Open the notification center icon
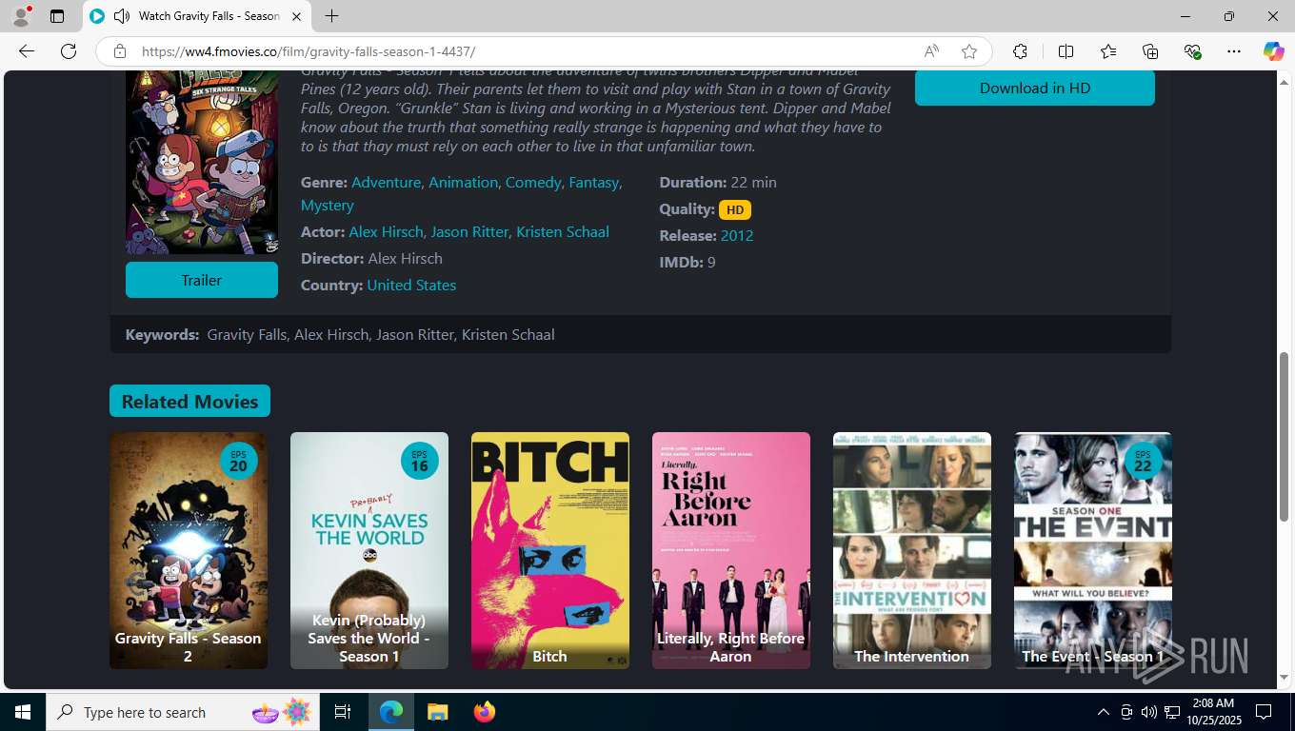 point(1264,712)
